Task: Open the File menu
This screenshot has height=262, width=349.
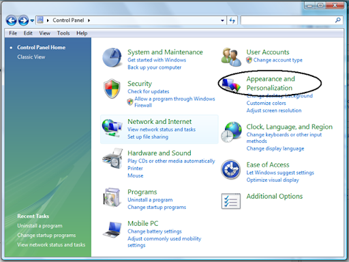Action: (13, 33)
